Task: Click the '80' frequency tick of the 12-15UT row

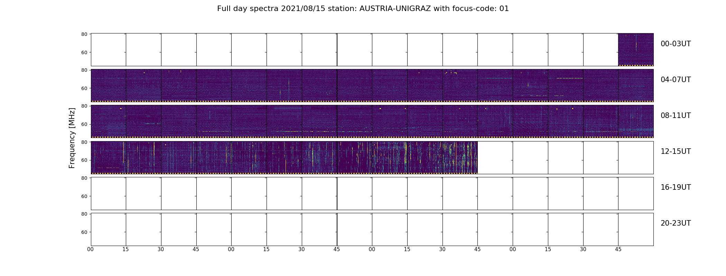Action: [x=84, y=142]
